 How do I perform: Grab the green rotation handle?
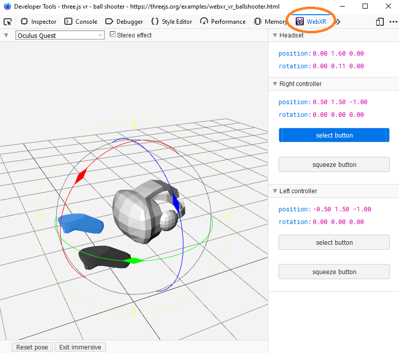point(134,261)
